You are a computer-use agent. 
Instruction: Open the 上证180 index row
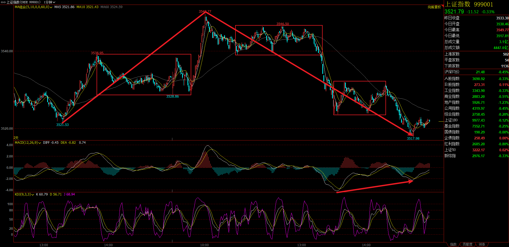[476, 120]
